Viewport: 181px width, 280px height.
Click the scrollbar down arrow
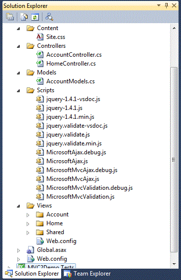(174, 264)
